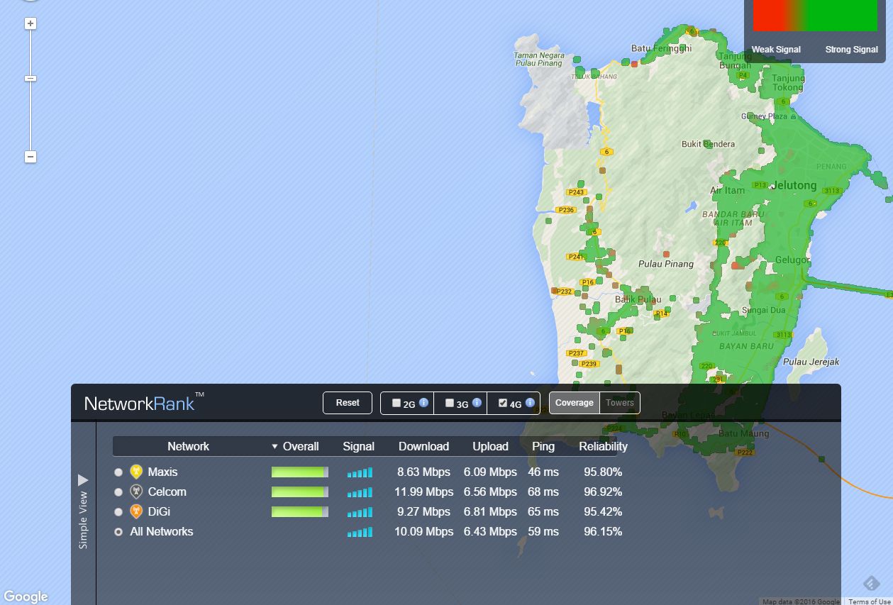Click the map zoom out minus button

[x=30, y=157]
